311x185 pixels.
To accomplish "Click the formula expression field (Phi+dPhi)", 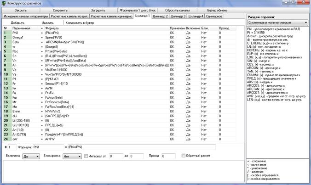I will pos(142,147).
